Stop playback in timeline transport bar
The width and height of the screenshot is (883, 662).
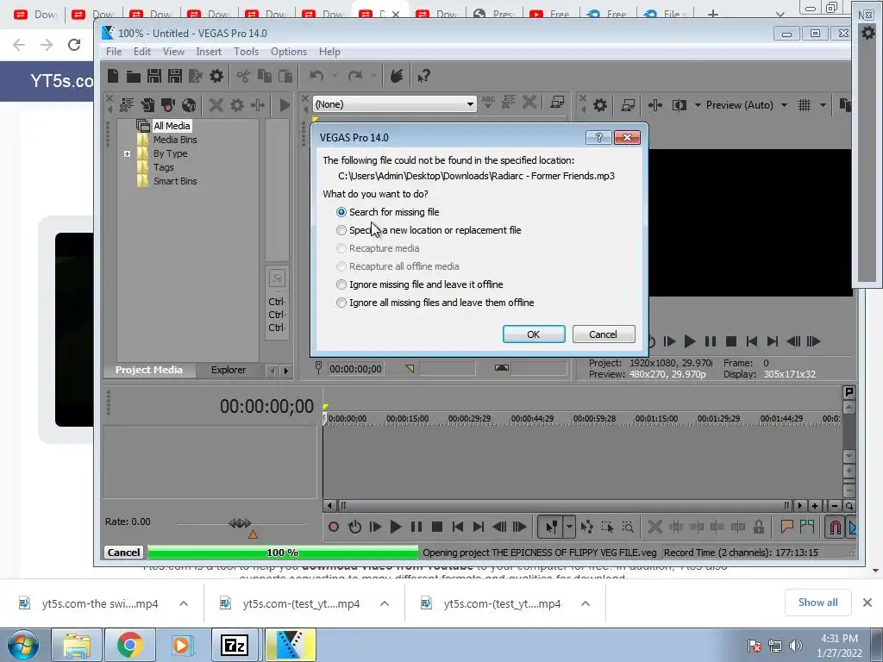click(x=436, y=527)
